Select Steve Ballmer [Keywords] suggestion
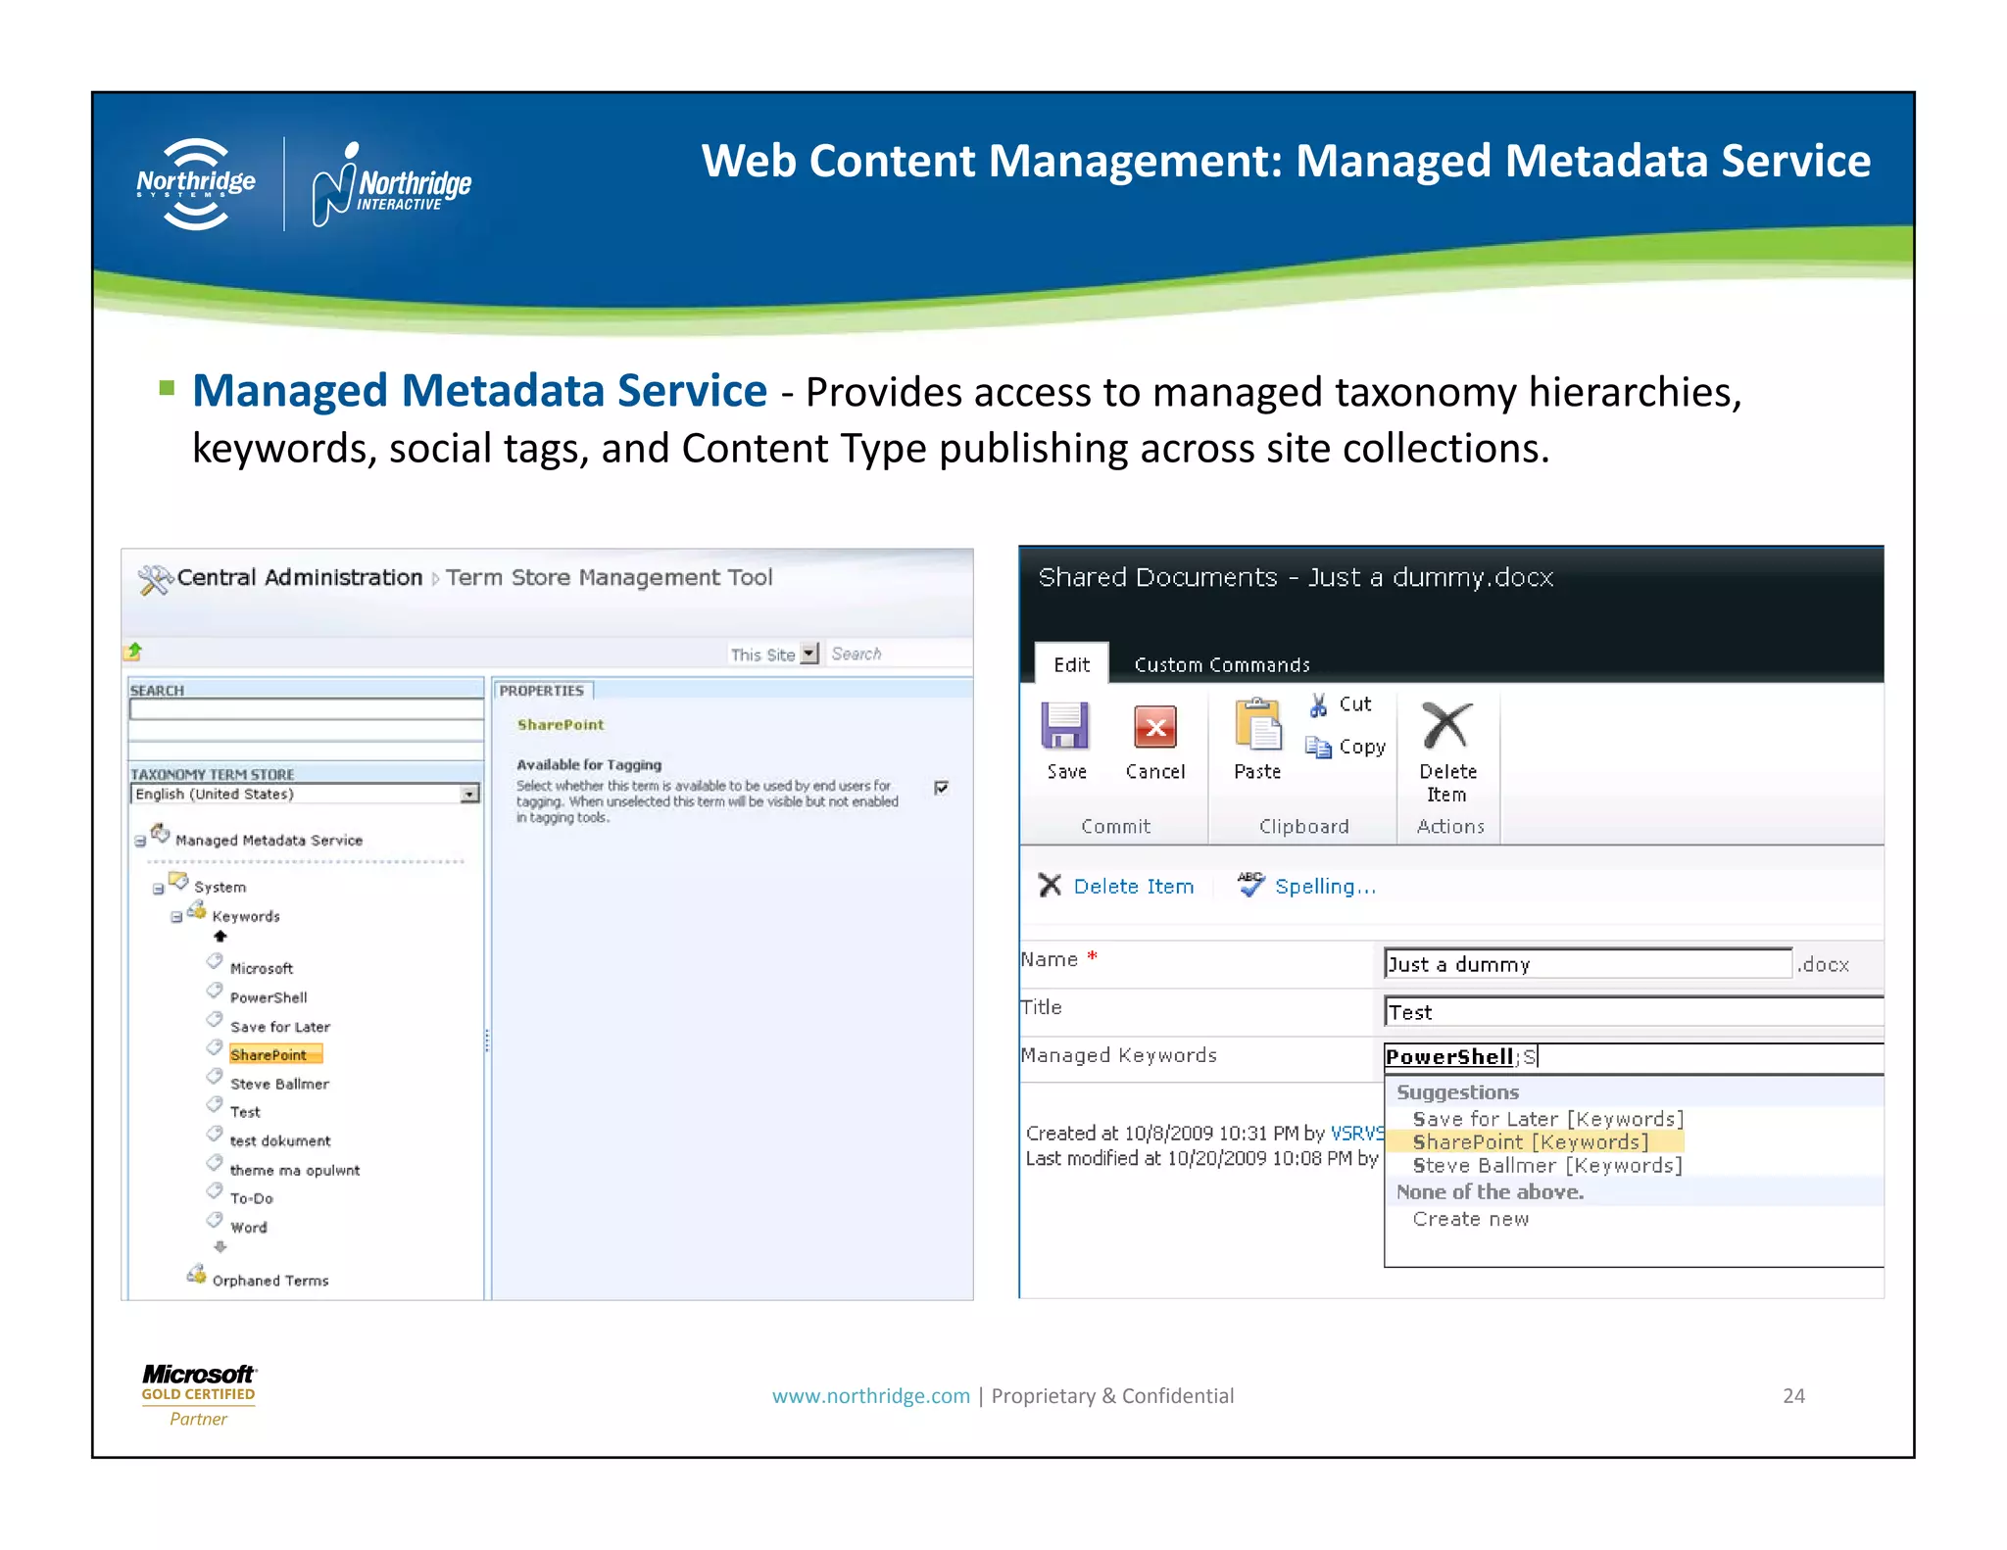2007x1550 pixels. click(1546, 1166)
